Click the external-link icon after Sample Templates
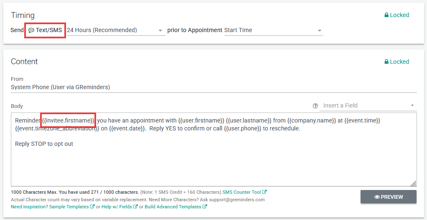This screenshot has height=220, width=427. 92,207
